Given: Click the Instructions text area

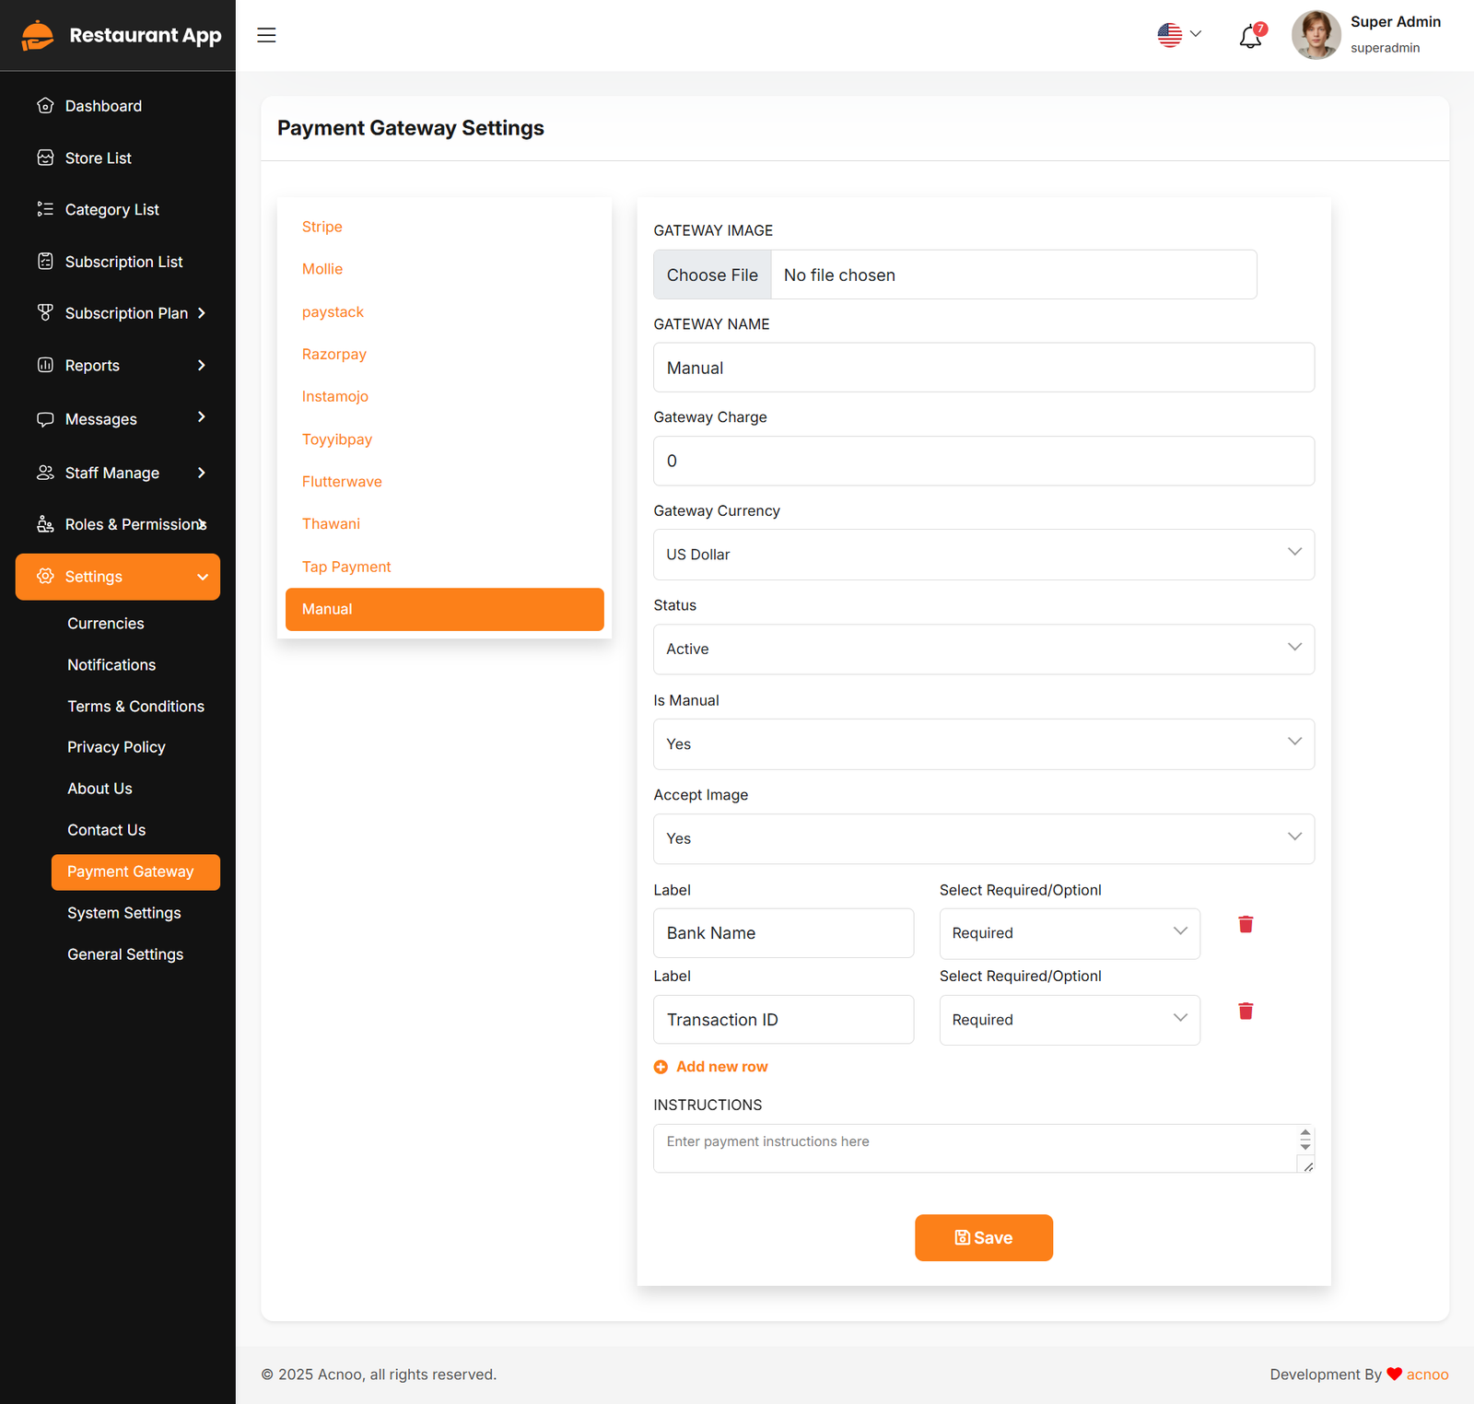Looking at the screenshot, I should (x=975, y=1148).
